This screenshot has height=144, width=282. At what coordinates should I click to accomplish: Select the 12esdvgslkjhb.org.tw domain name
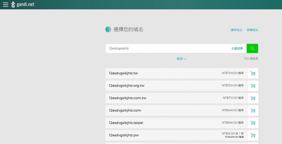tap(127, 86)
